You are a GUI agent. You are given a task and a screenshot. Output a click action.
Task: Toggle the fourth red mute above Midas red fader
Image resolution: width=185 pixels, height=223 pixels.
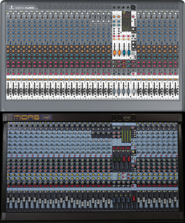tap(128, 148)
